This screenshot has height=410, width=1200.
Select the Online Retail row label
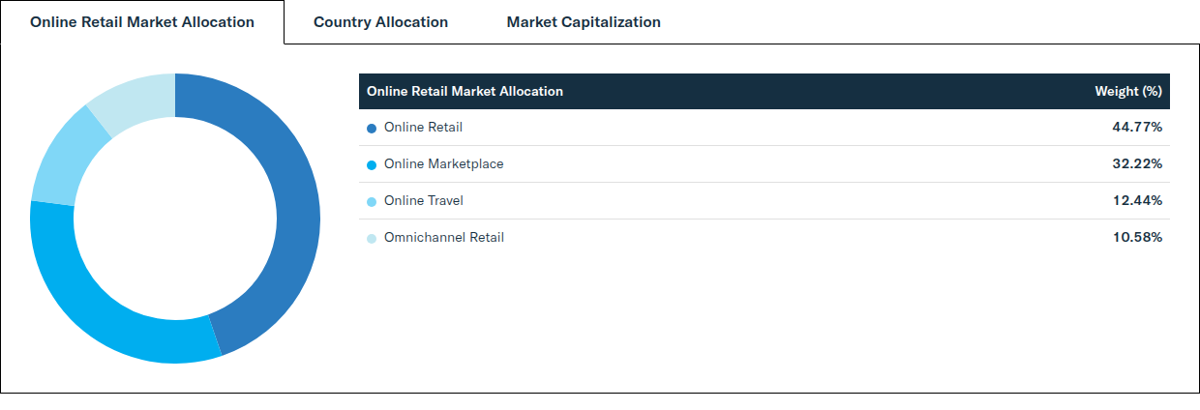[424, 127]
